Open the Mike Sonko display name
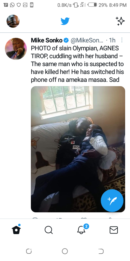This screenshot has height=261, width=130. [x=47, y=40]
